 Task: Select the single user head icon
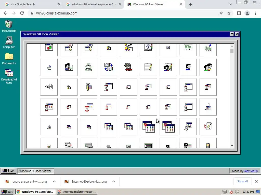188,67
